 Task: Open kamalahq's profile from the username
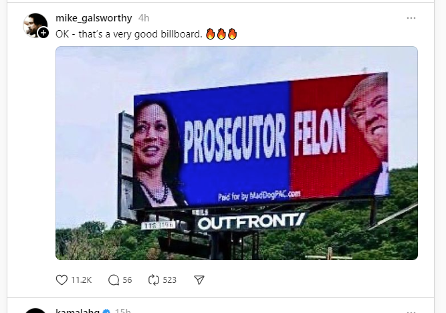(78, 311)
